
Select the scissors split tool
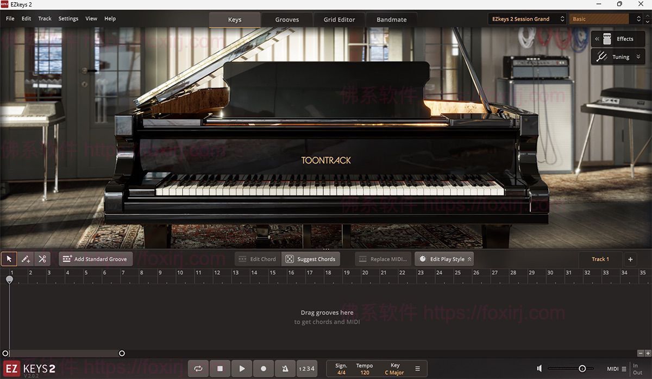[42, 259]
